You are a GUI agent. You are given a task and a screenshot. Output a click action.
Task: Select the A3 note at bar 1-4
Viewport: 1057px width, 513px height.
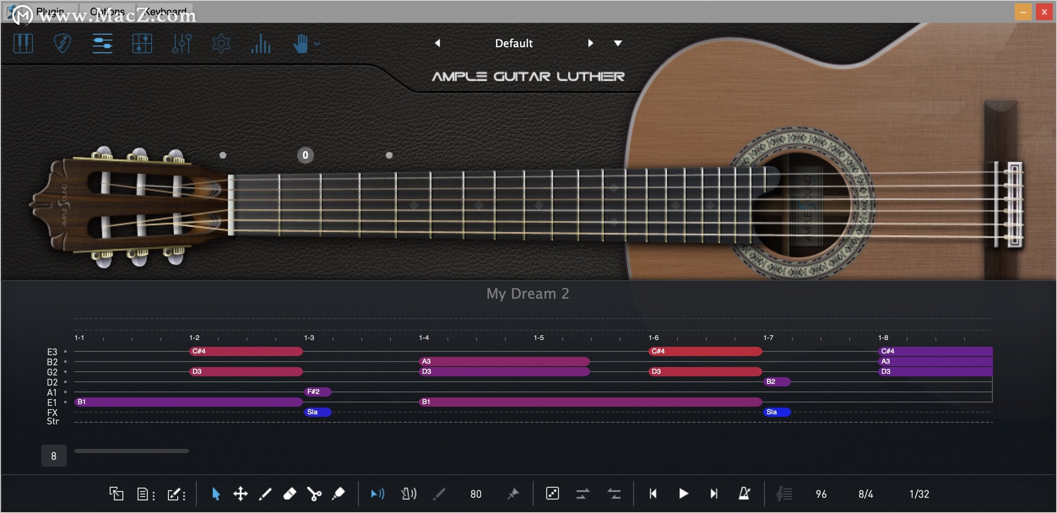(x=504, y=361)
